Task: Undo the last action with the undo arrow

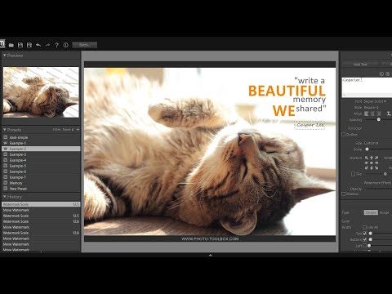Action: [38, 45]
